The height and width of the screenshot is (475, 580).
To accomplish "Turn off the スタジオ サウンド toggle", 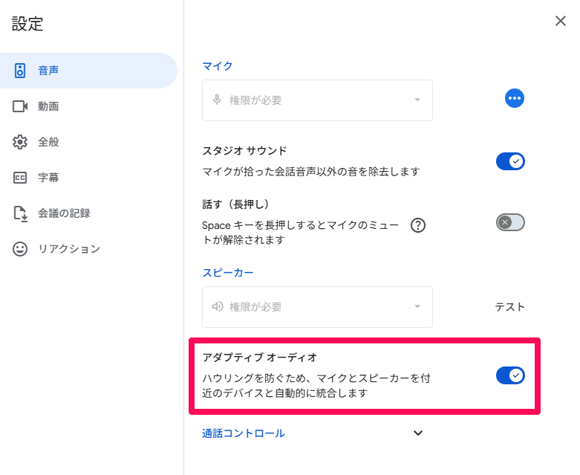I will (x=510, y=161).
